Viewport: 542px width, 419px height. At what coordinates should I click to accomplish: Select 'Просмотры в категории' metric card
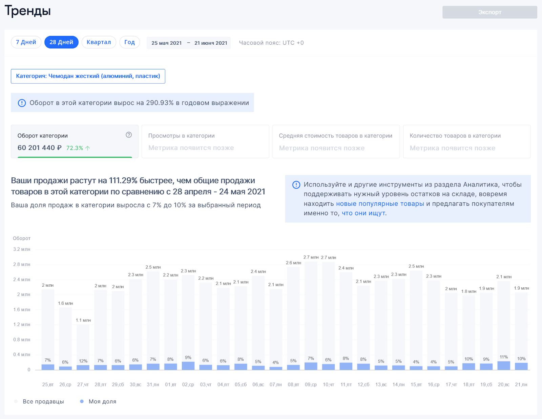[x=205, y=141]
